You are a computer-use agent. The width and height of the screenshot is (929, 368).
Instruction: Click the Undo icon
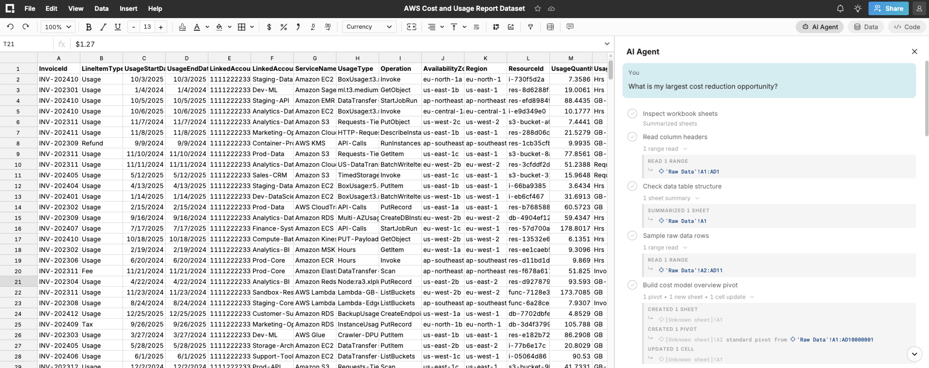pyautogui.click(x=10, y=26)
